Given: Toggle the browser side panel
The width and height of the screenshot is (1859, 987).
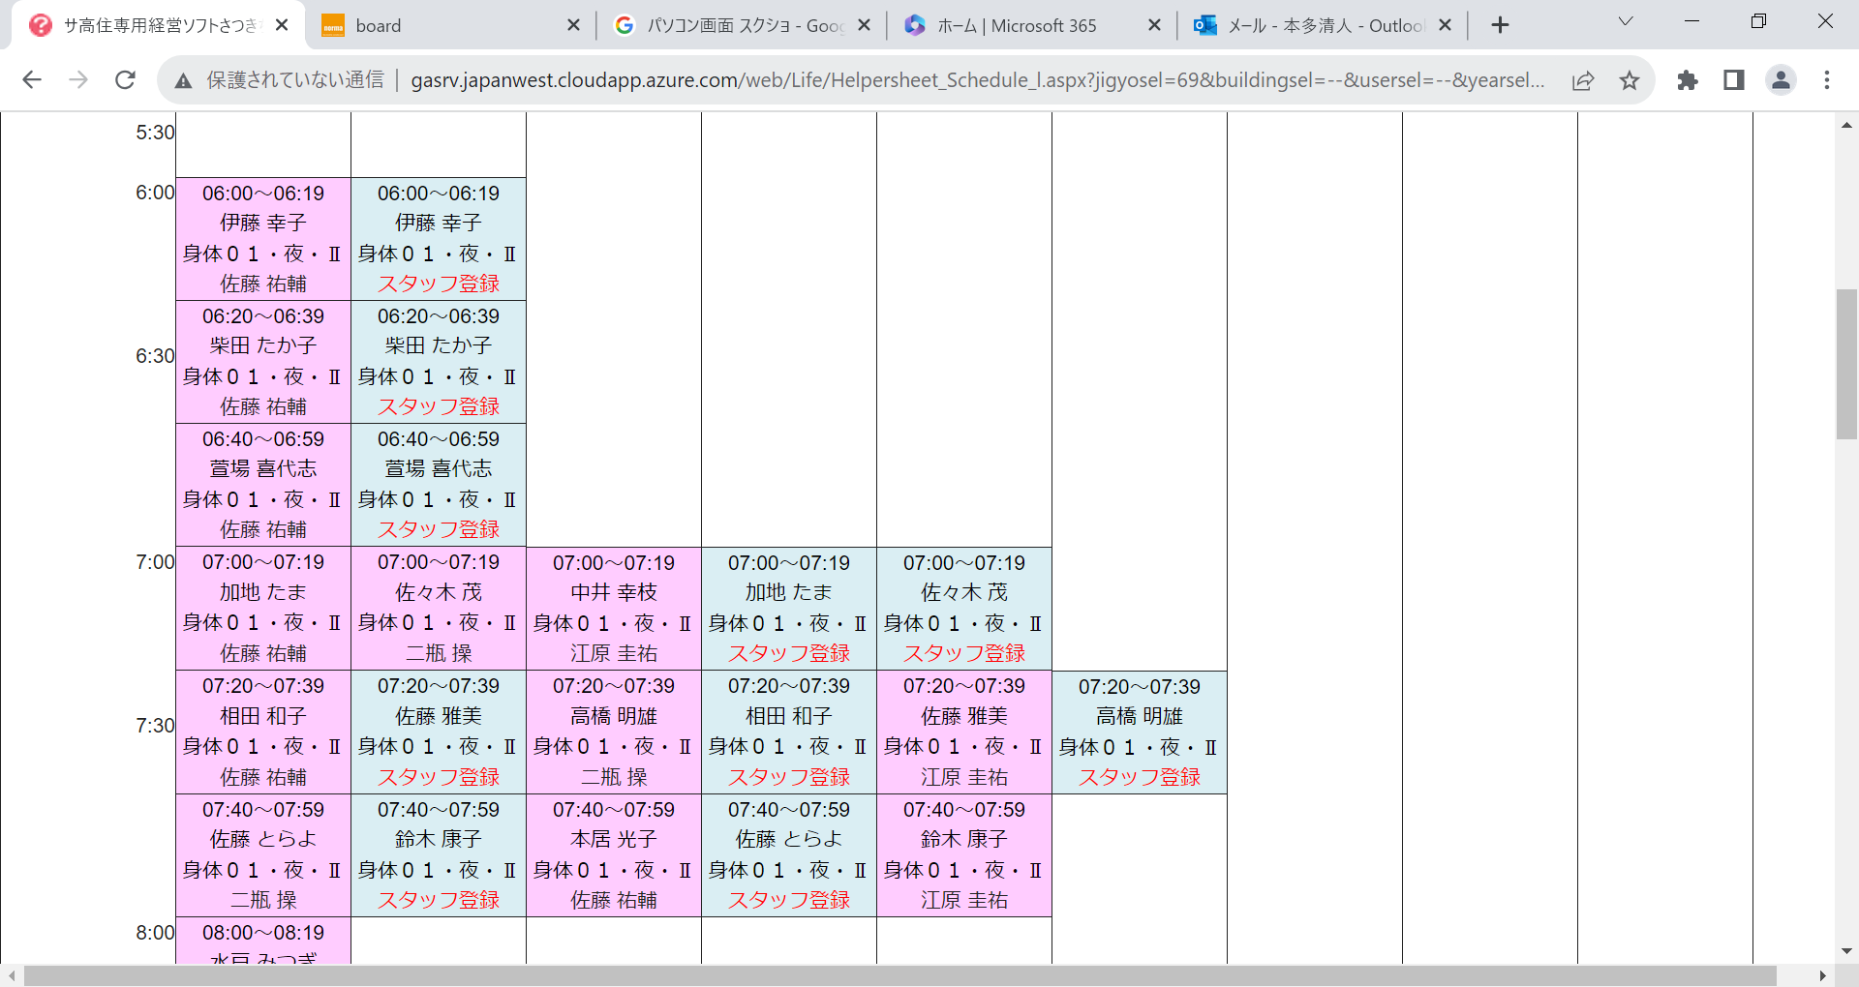Looking at the screenshot, I should [x=1734, y=80].
